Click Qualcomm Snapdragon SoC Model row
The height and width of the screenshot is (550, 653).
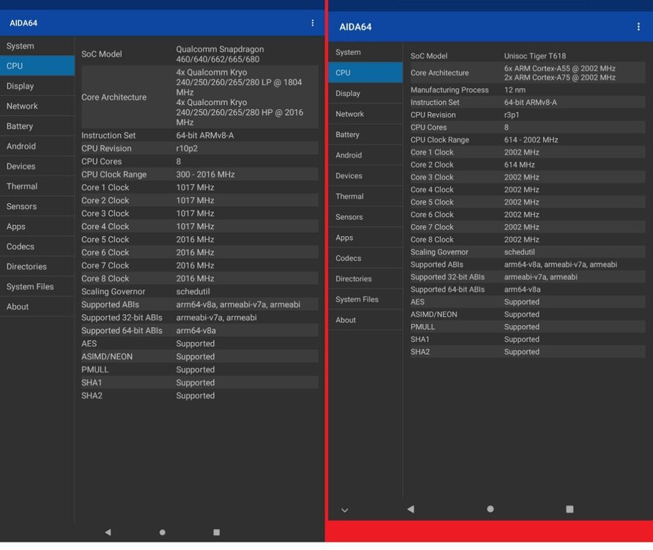coord(199,54)
